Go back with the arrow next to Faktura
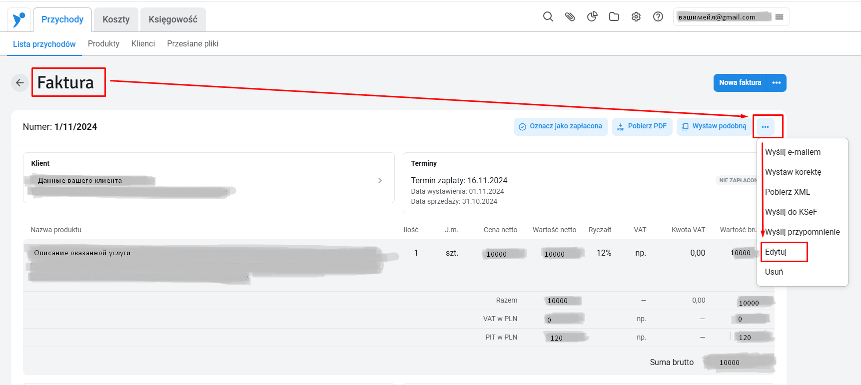 pyautogui.click(x=20, y=83)
